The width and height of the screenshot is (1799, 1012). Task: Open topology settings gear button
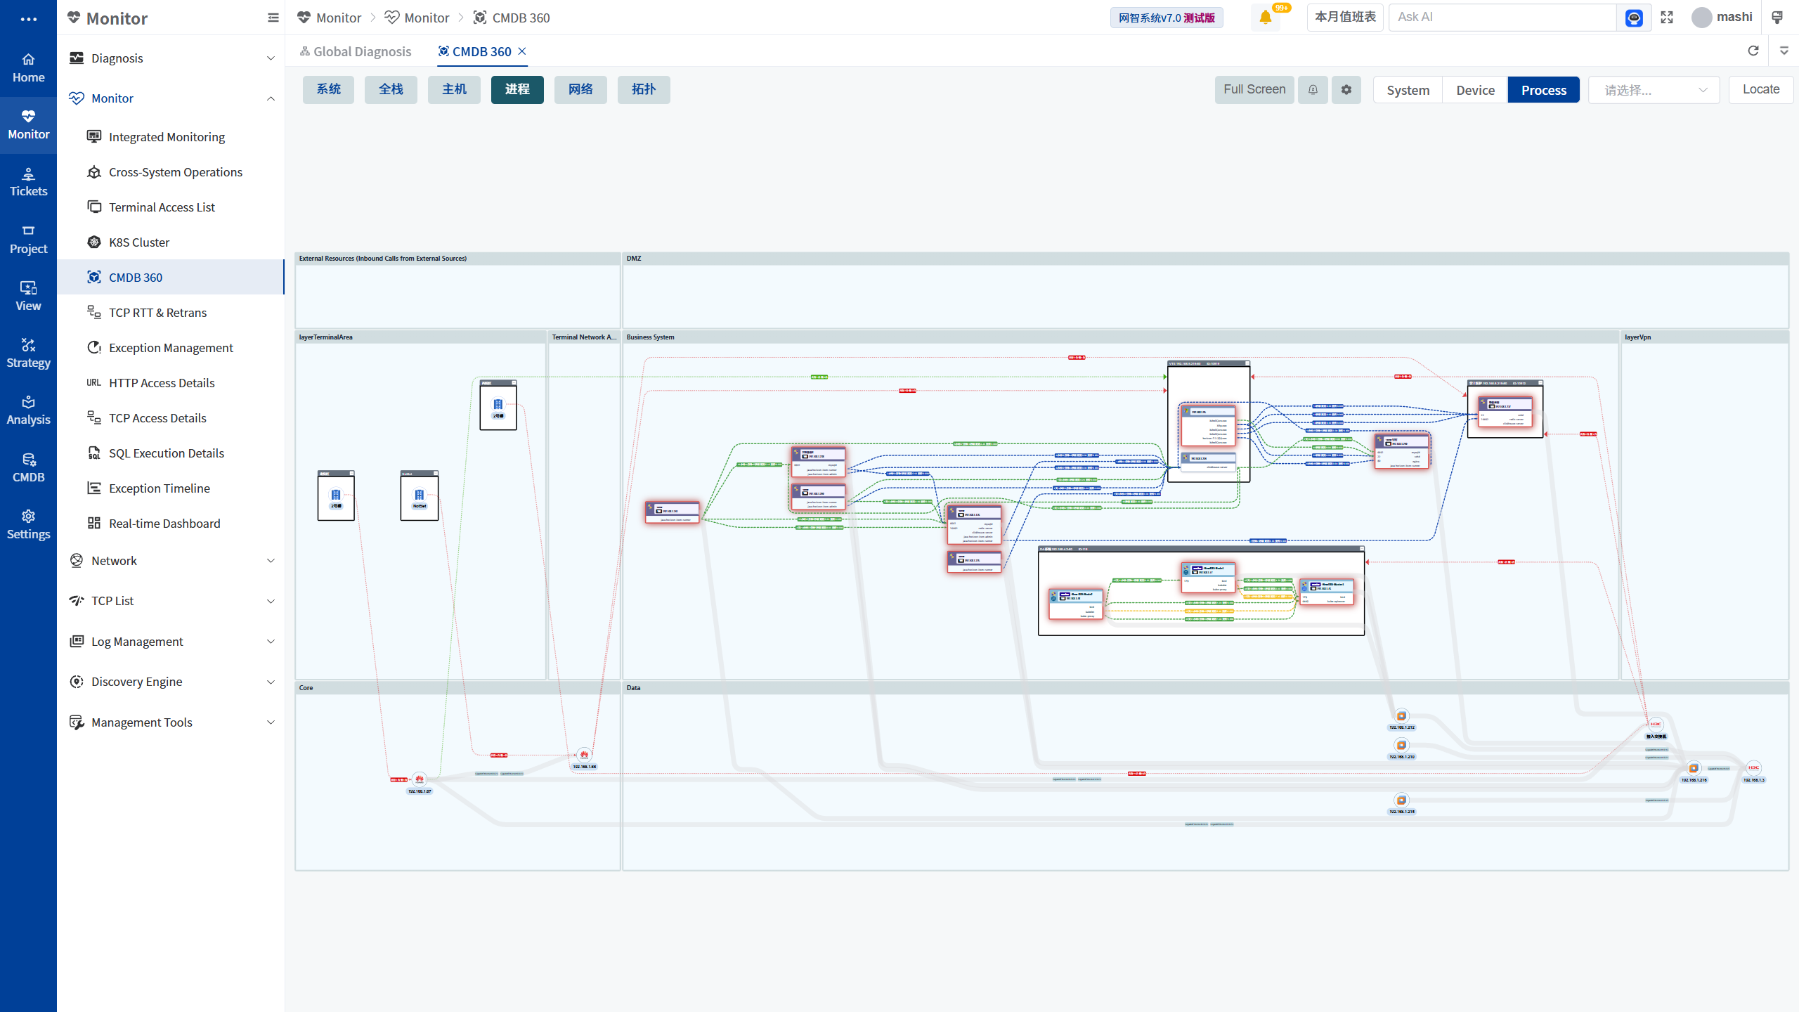pos(1346,90)
